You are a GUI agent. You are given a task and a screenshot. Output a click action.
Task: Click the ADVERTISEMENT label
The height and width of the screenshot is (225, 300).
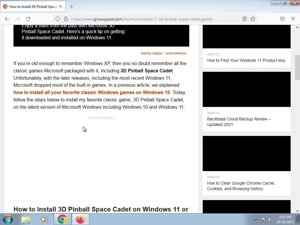click(x=101, y=118)
